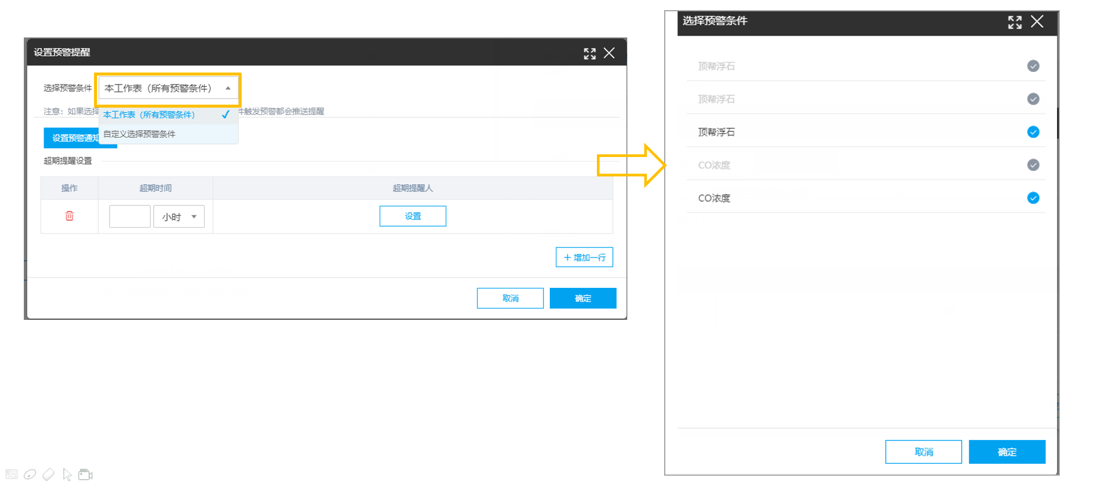This screenshot has width=1095, height=487.
Task: Uncheck the enabled CO浓度 condition
Action: (1033, 198)
